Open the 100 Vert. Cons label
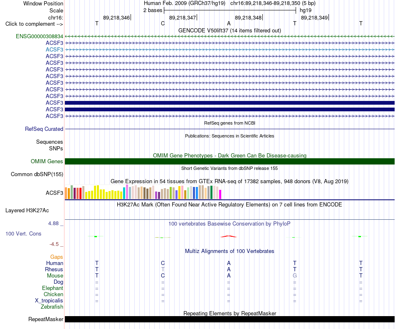 (23, 233)
